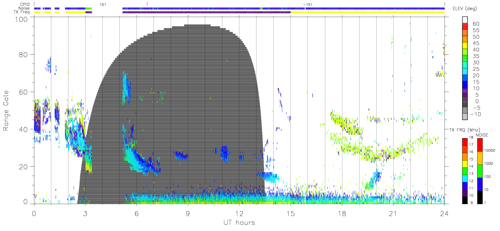Image resolution: width=500 pixels, height=231 pixels.
Task: Click the CPID label above the plot
Action: (24, 4)
